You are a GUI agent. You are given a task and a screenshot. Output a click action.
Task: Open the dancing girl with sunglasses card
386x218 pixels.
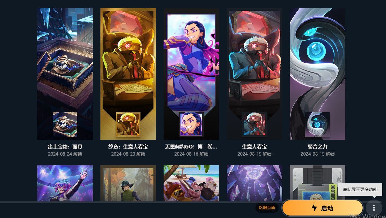[x=65, y=183]
